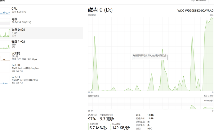Click the 97% active time value
This screenshot has height=132, width=214.
(x=92, y=119)
